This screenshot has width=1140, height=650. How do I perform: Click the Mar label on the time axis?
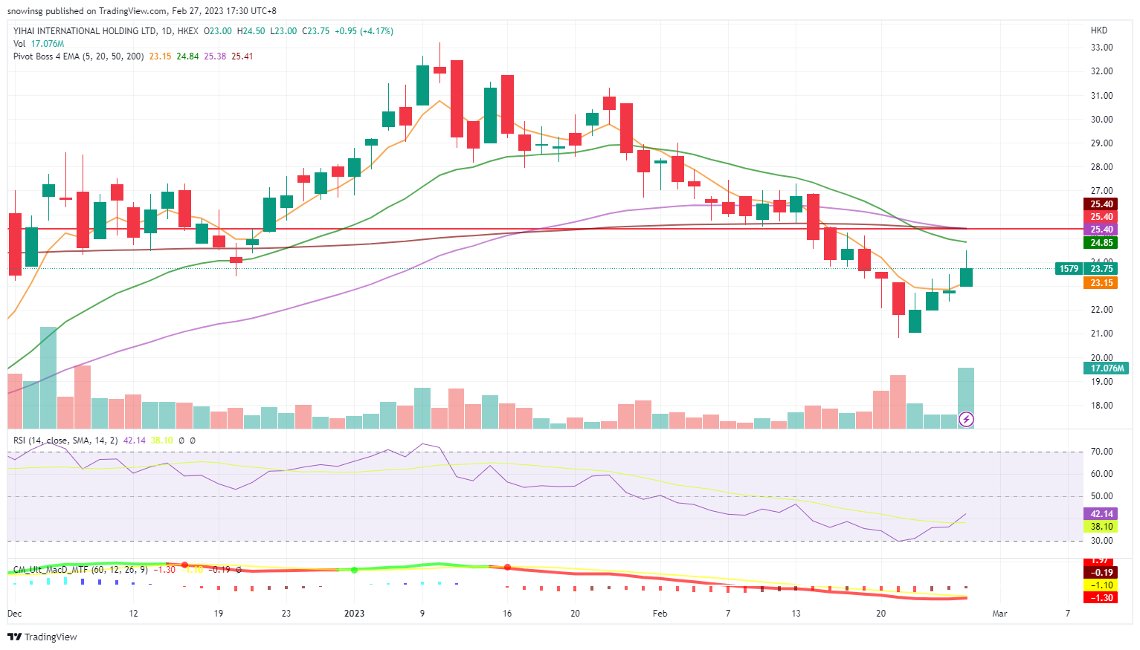999,614
